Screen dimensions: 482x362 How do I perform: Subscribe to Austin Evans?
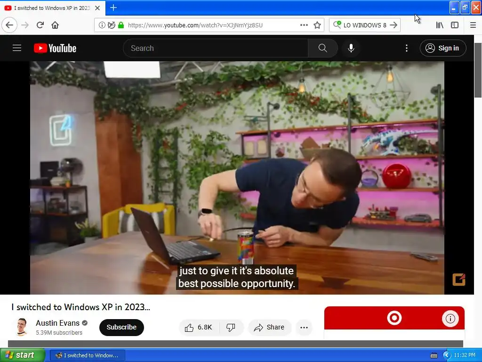(x=121, y=327)
